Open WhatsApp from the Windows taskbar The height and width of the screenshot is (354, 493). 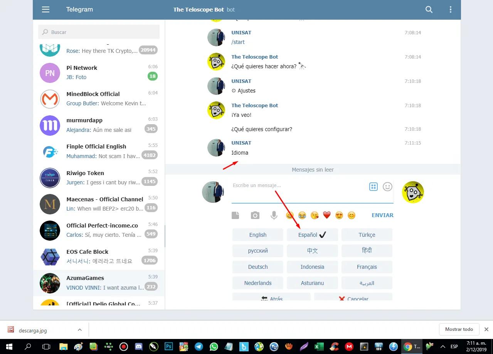214,346
